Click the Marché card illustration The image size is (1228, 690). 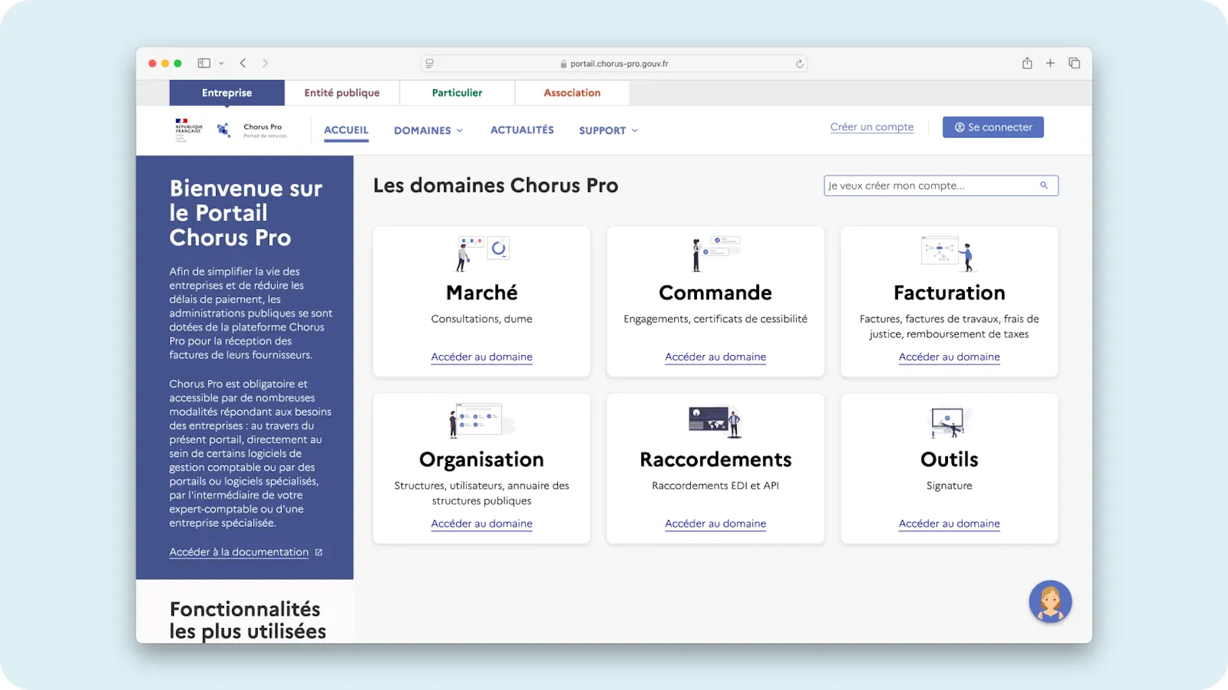482,253
